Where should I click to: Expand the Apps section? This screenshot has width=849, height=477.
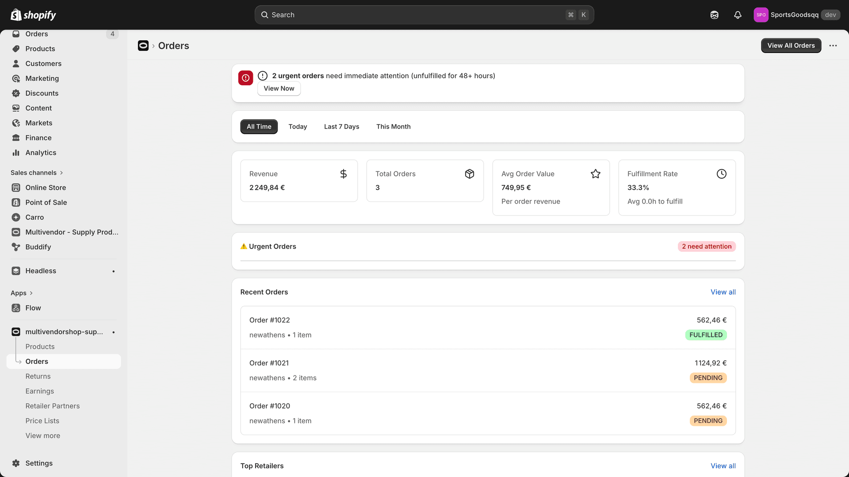coord(22,293)
